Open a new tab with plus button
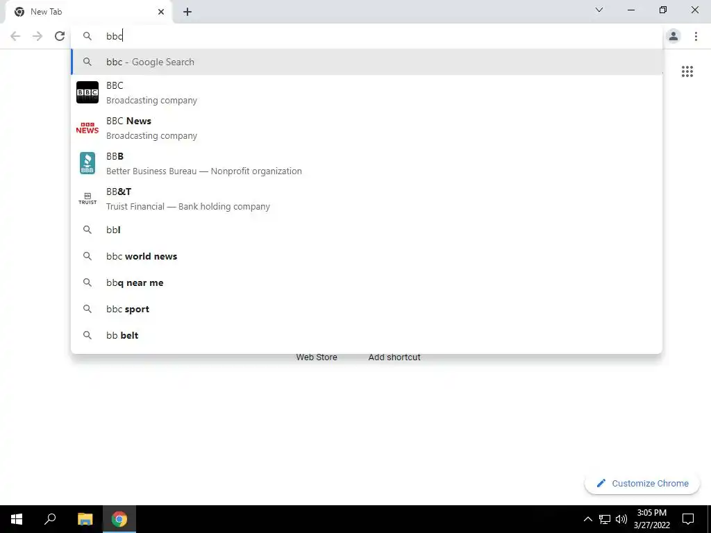 coord(187,12)
